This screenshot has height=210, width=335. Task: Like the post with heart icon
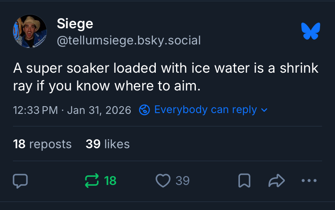[x=163, y=181]
